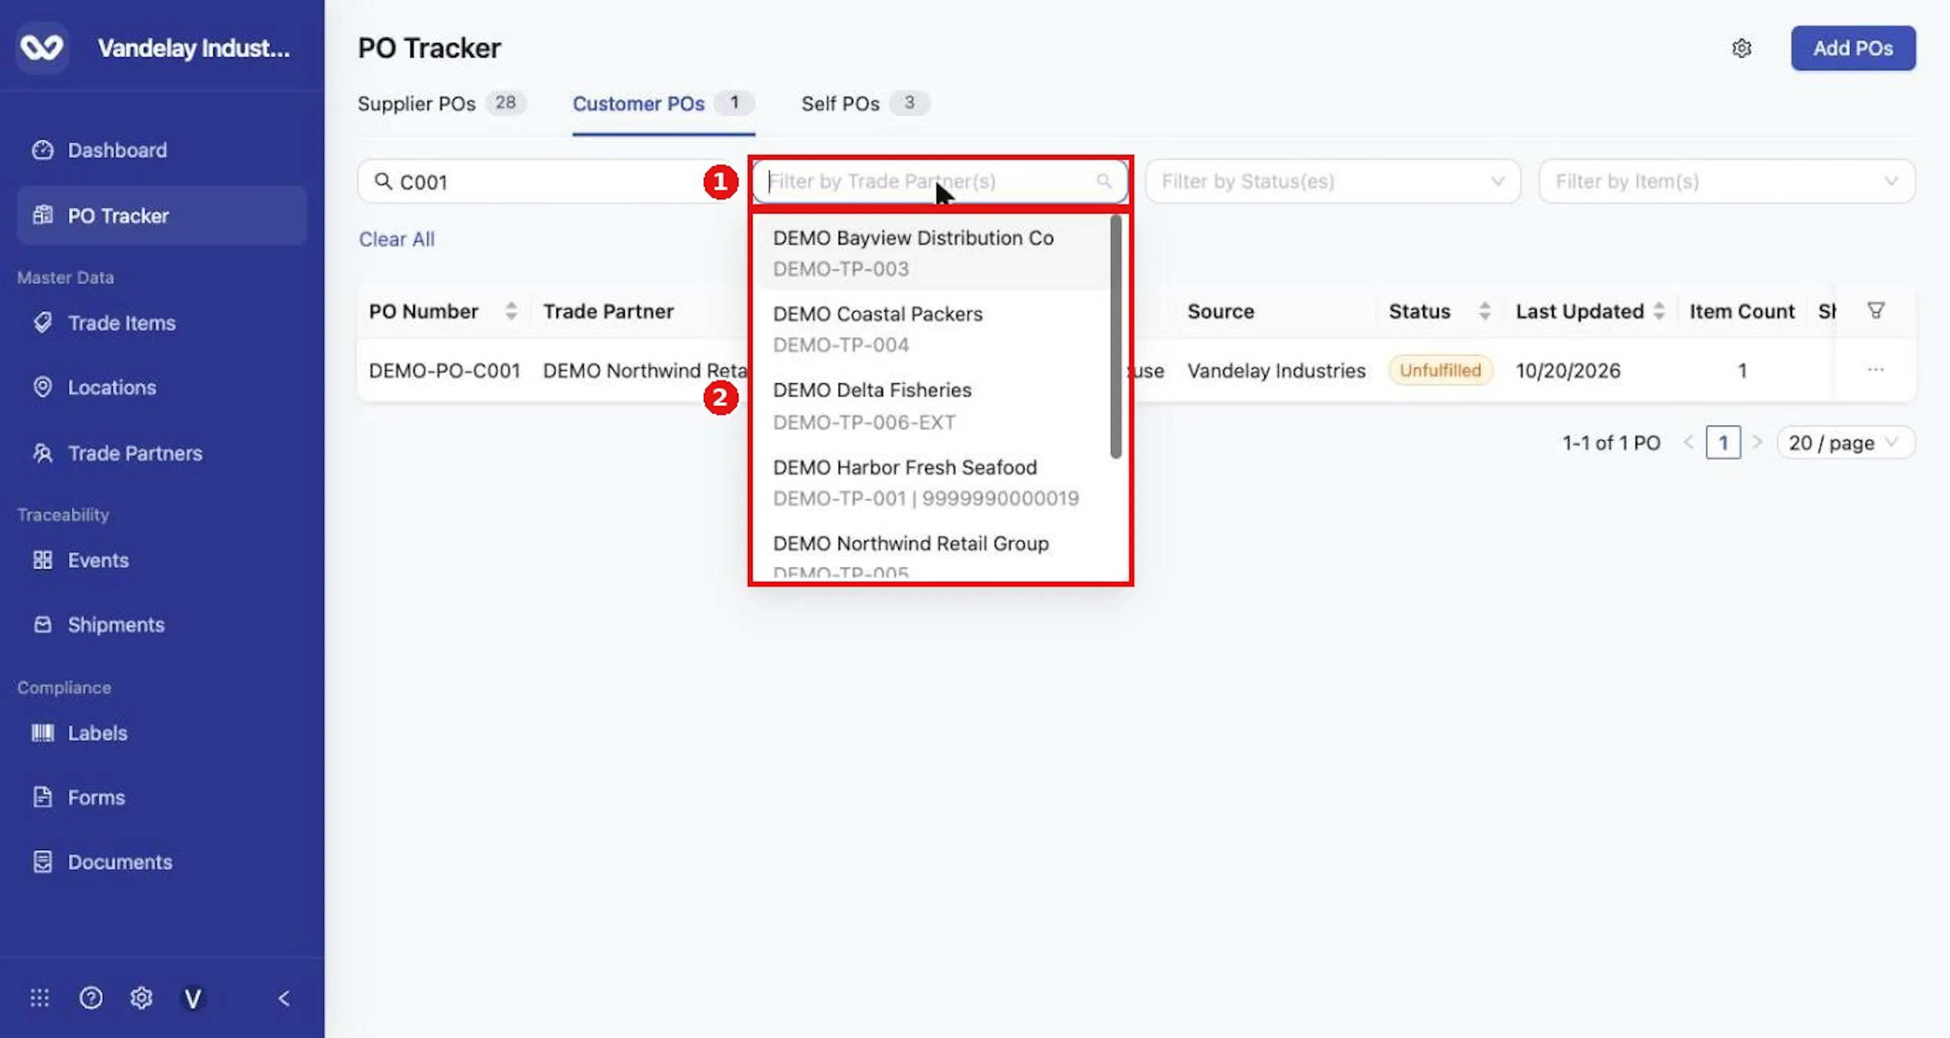
Task: Open sidebar settings gear icon
Action: tap(142, 998)
